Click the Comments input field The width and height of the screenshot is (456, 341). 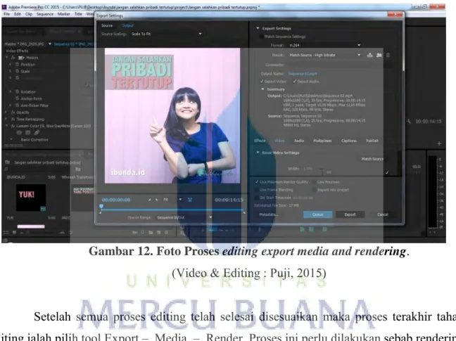click(338, 65)
